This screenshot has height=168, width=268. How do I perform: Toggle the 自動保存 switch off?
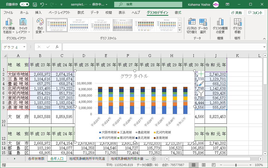pyautogui.click(x=24, y=4)
